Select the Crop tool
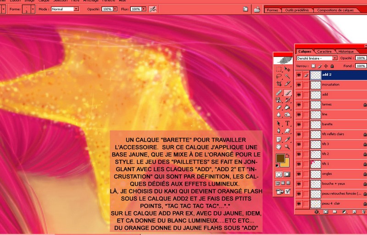 click(278, 84)
